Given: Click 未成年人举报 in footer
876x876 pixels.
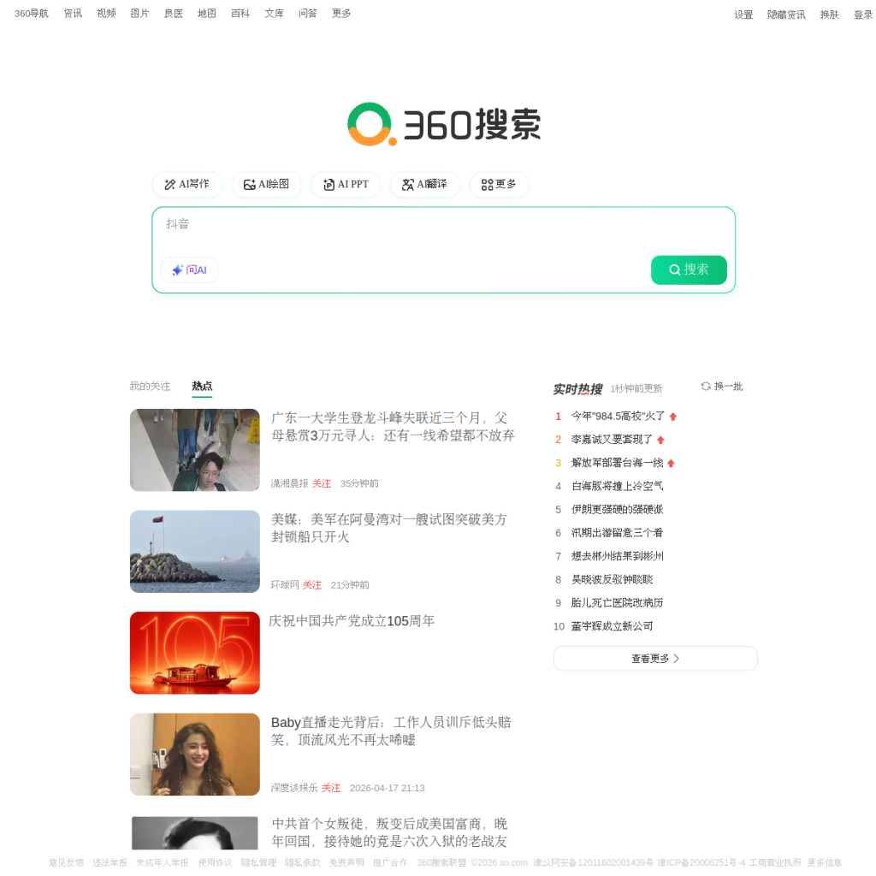Looking at the screenshot, I should (163, 862).
